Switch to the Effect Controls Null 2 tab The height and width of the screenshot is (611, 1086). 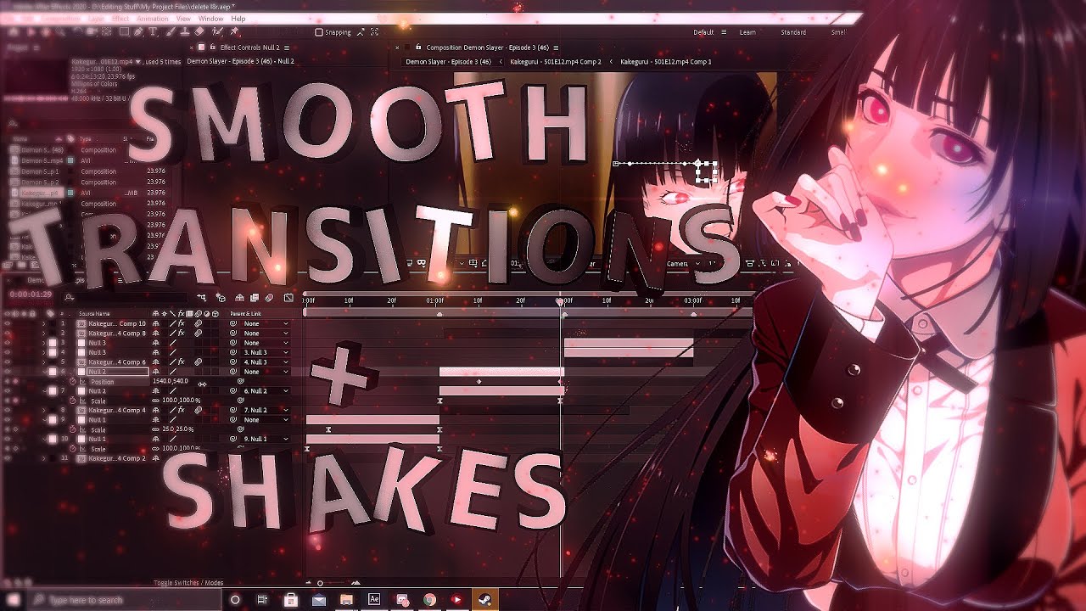(x=249, y=48)
